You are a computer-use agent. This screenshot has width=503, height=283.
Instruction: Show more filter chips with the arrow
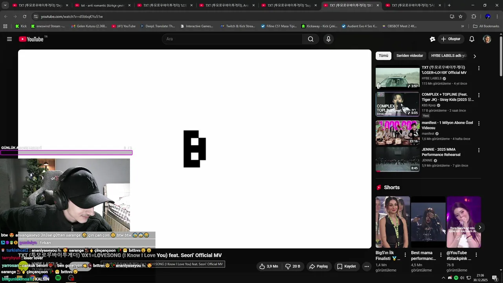tap(474, 56)
